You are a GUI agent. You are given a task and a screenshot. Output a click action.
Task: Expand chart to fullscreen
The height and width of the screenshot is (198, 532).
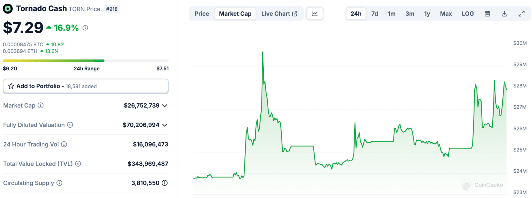(521, 14)
